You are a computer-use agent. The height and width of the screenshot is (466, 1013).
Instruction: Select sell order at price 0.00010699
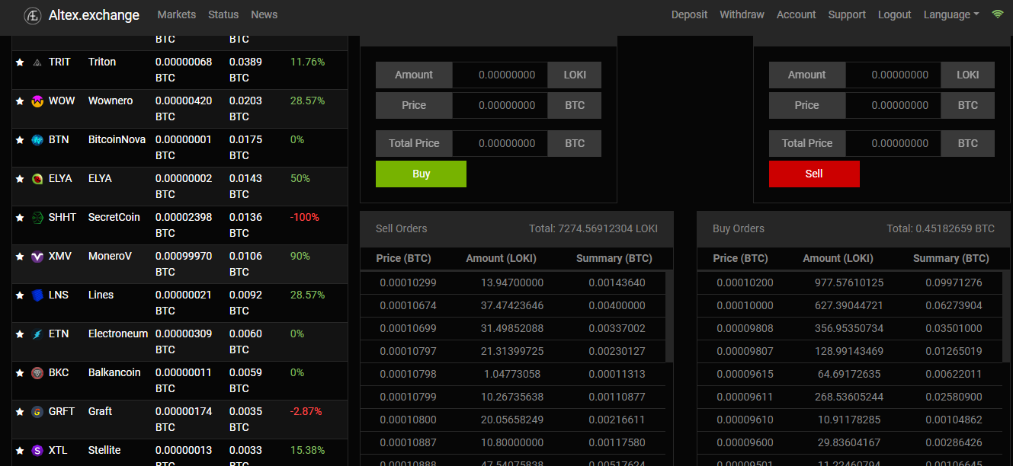tap(513, 328)
